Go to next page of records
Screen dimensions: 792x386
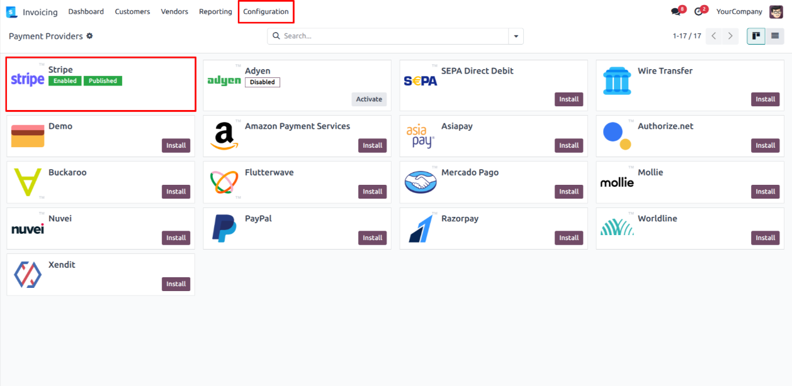tap(730, 36)
